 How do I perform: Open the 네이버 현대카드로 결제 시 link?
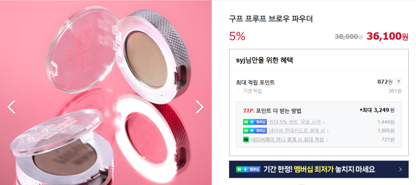point(297,131)
